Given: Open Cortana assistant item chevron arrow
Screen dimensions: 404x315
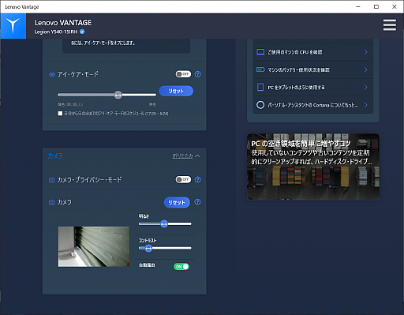Looking at the screenshot, I should coord(366,105).
